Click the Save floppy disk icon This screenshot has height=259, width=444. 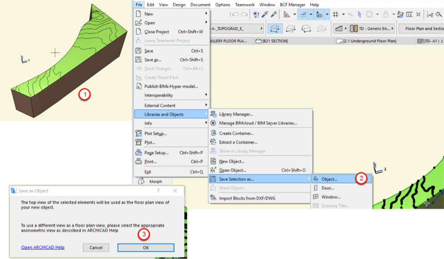point(138,51)
